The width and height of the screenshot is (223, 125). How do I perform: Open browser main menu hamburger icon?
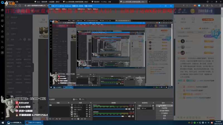(x=220, y=6)
